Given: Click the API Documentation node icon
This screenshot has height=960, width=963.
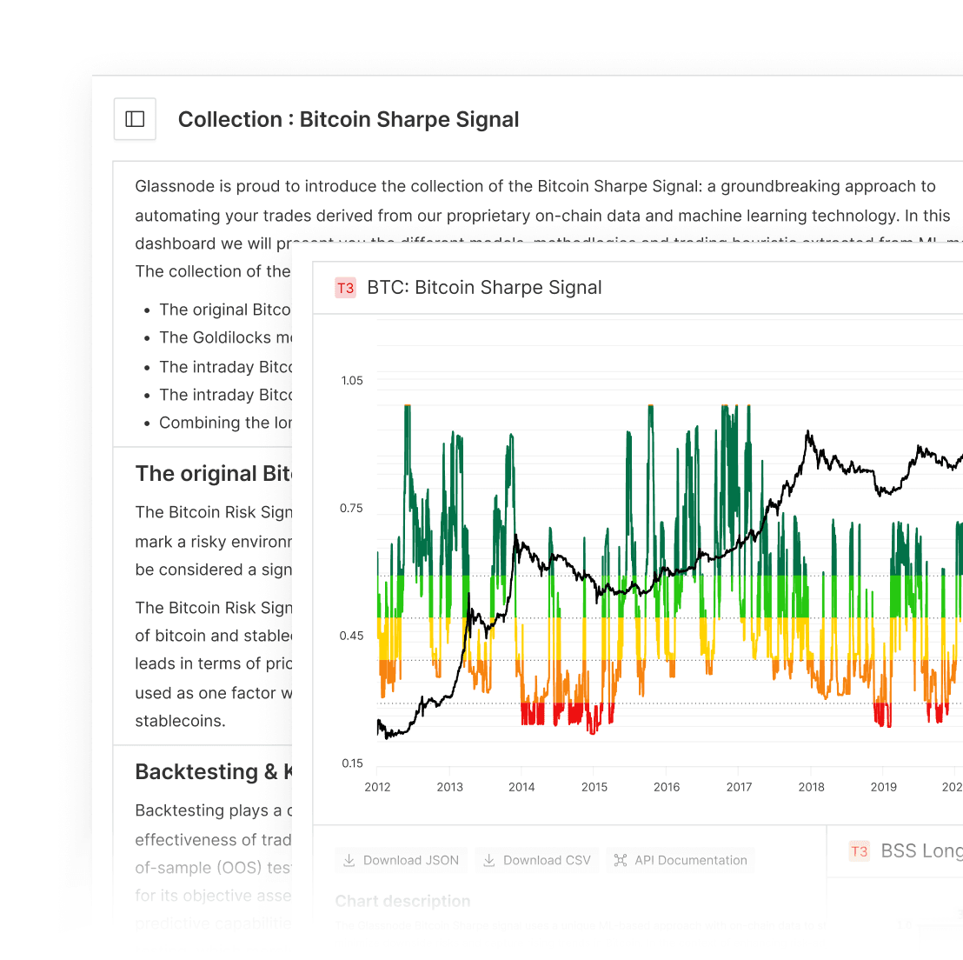Looking at the screenshot, I should (x=621, y=860).
